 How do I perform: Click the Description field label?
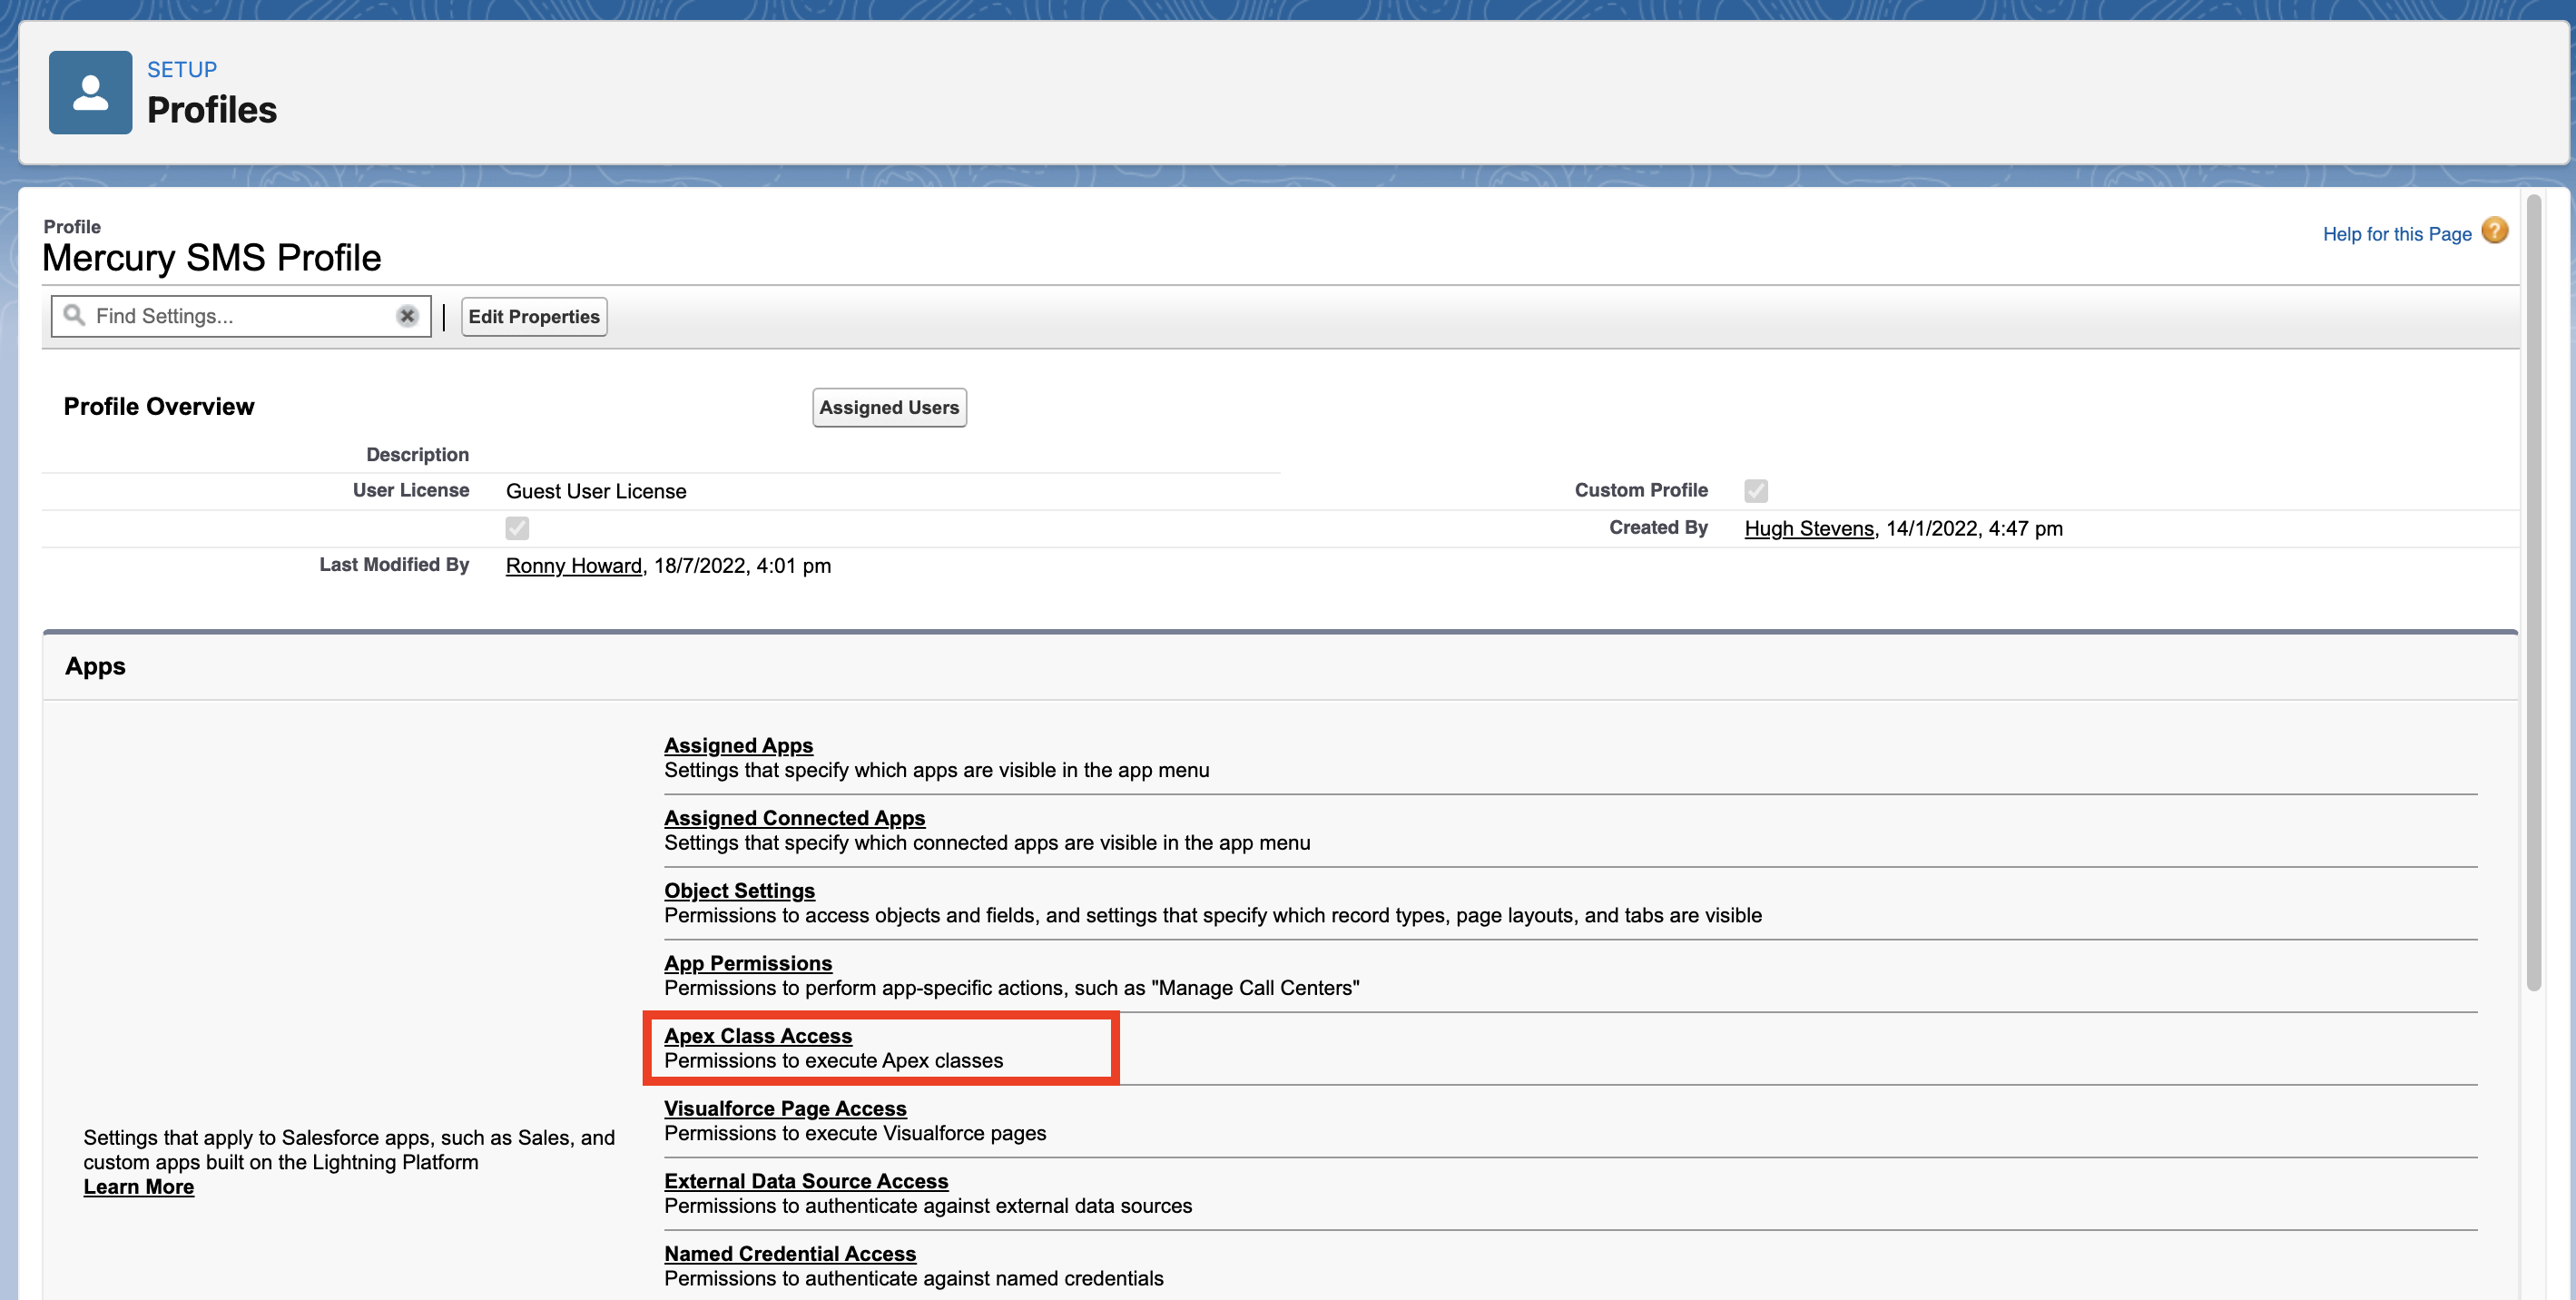pyautogui.click(x=417, y=455)
